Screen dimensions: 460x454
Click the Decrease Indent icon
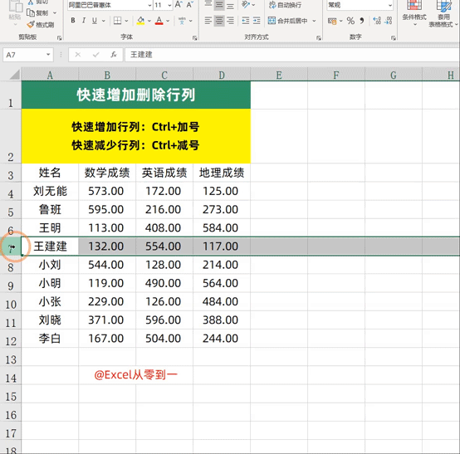coord(246,21)
